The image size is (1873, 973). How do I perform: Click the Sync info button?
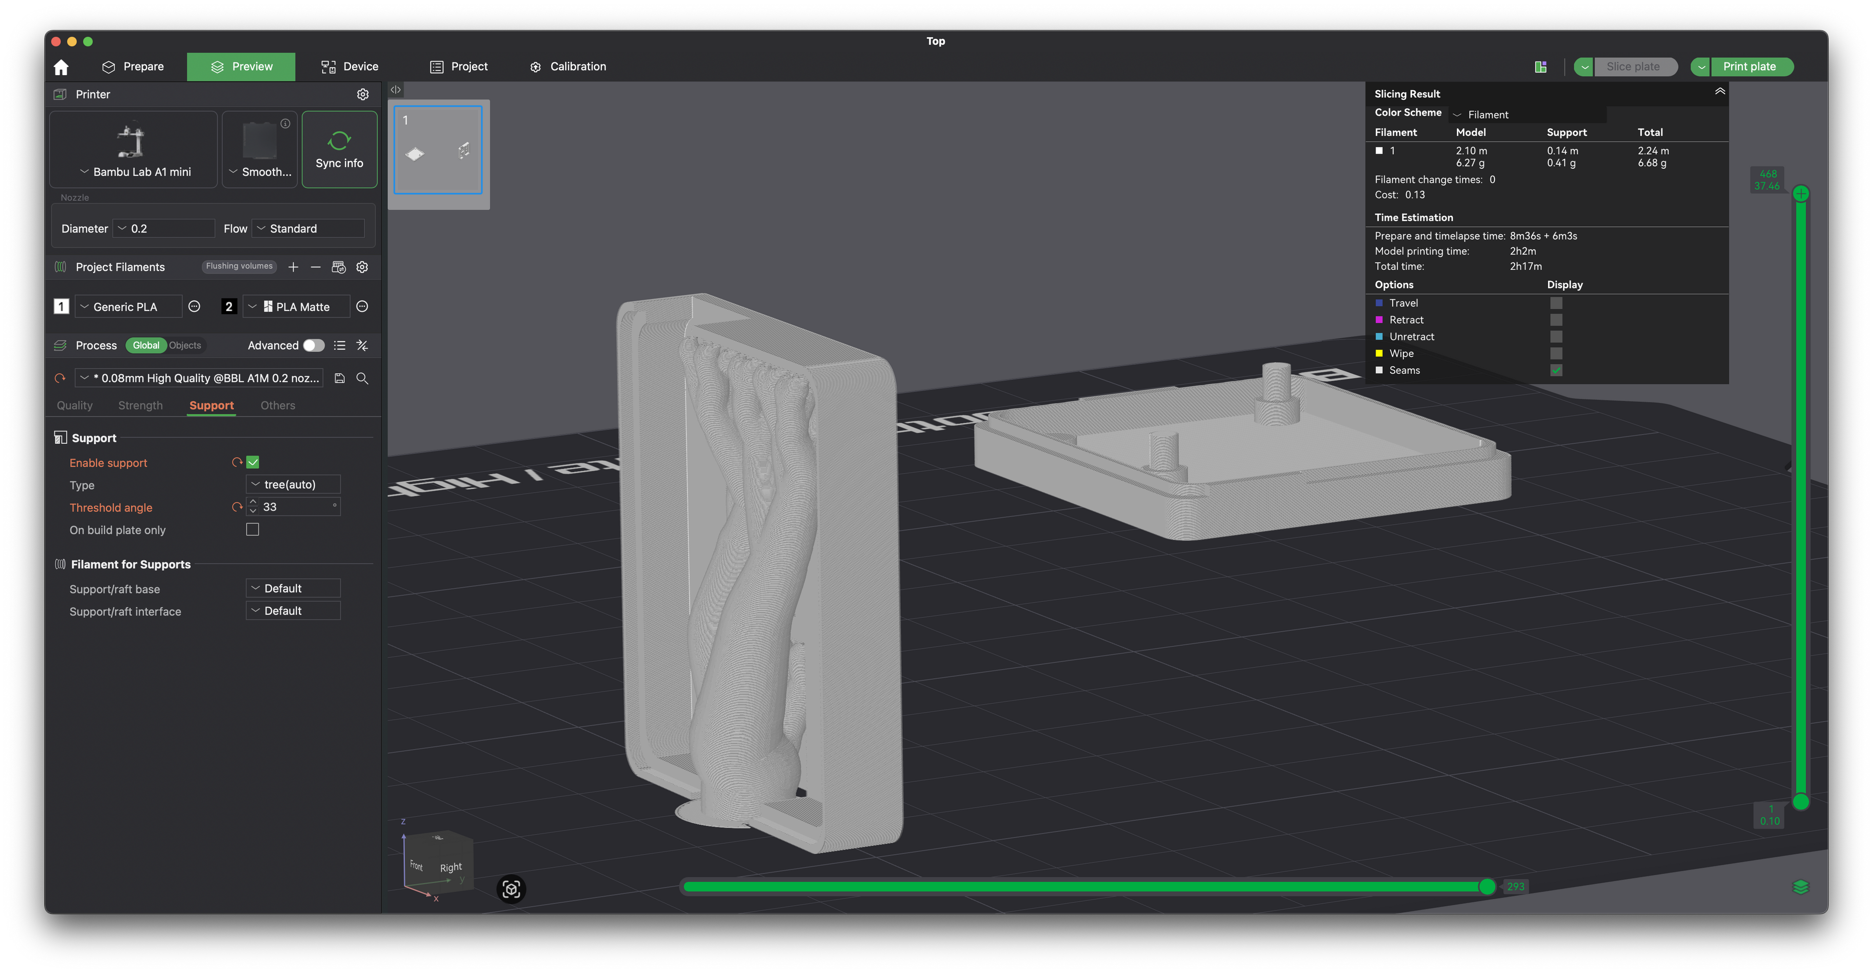click(339, 150)
